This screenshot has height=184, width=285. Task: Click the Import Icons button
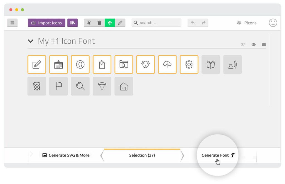pyautogui.click(x=46, y=23)
